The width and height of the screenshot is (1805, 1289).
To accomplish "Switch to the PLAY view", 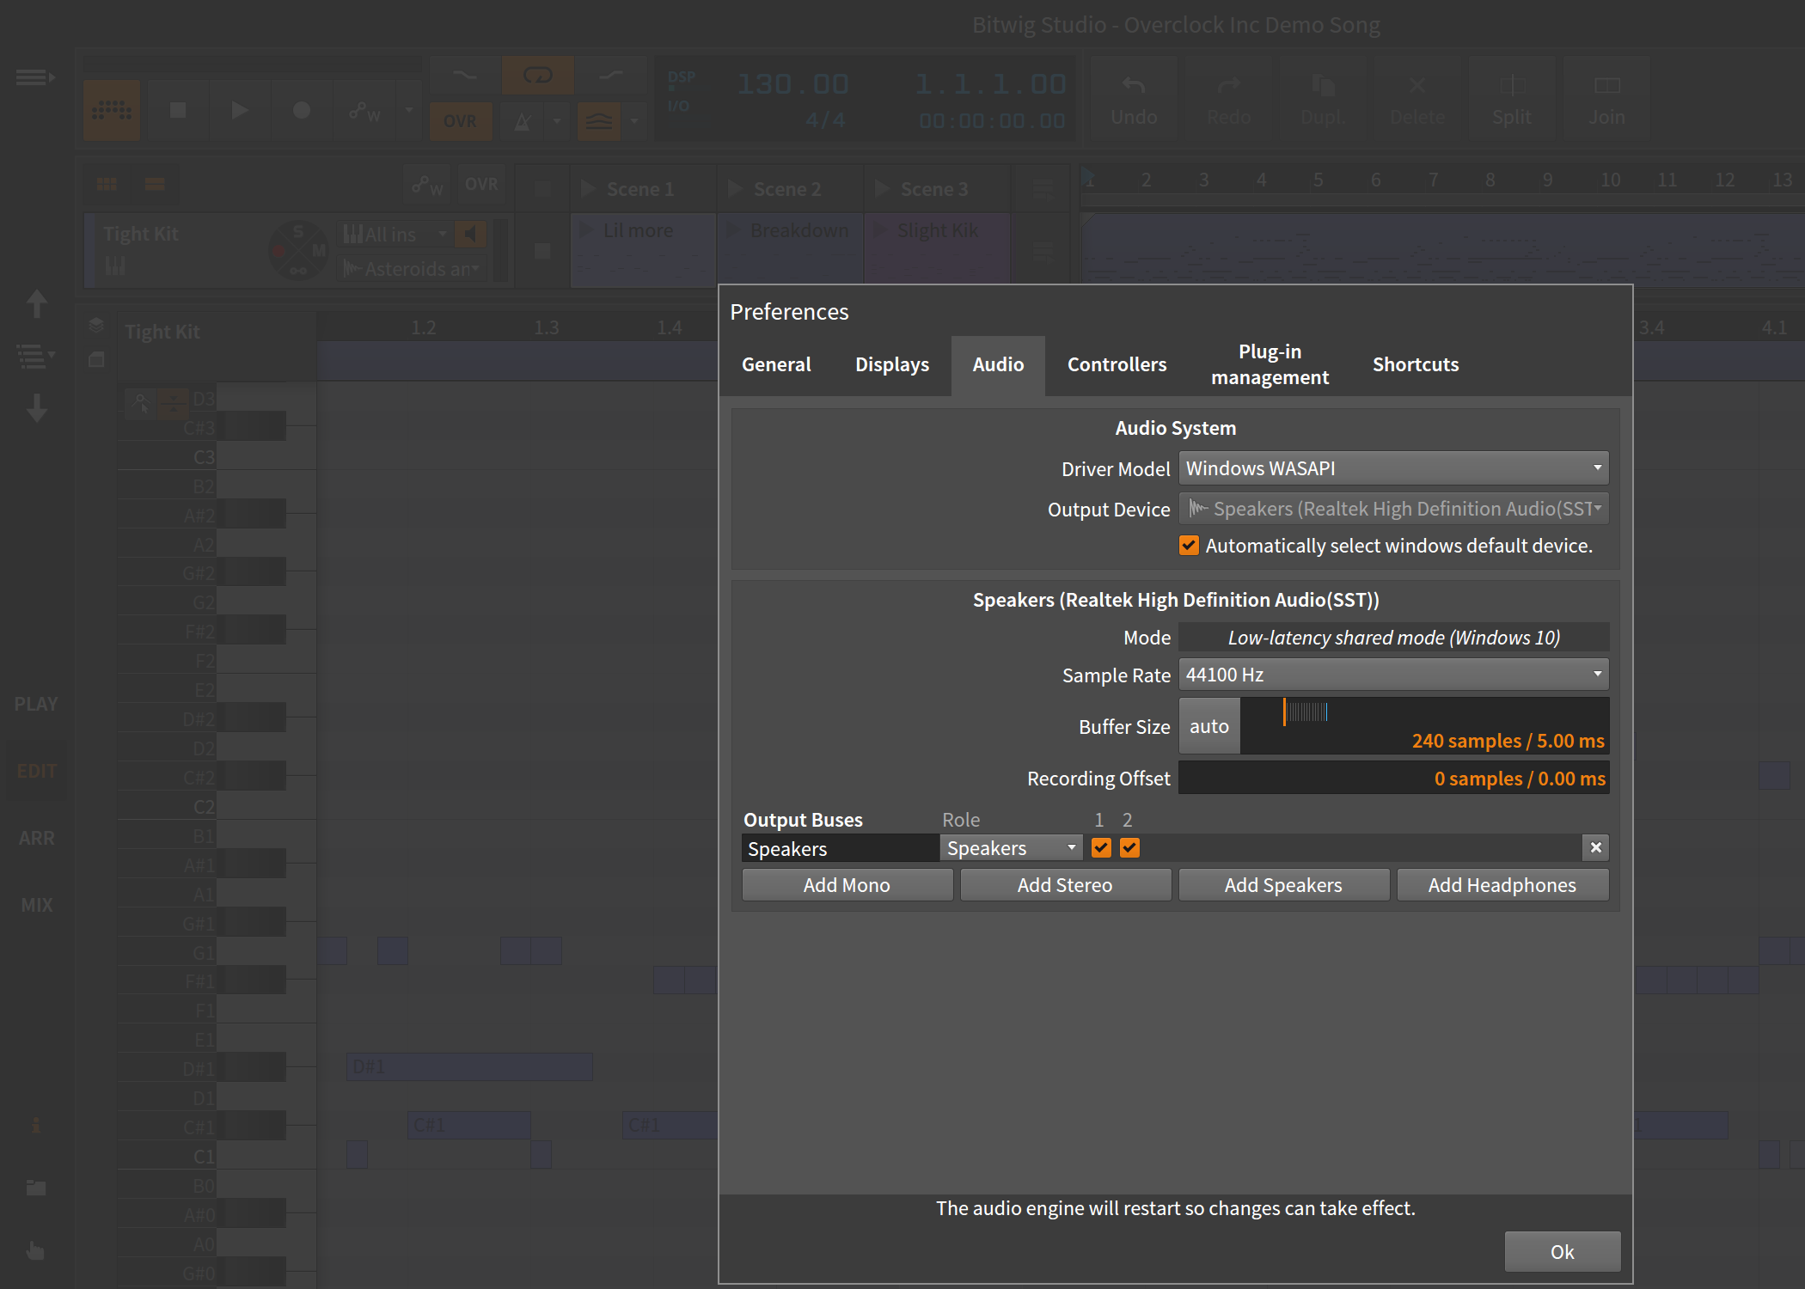I will tap(36, 704).
